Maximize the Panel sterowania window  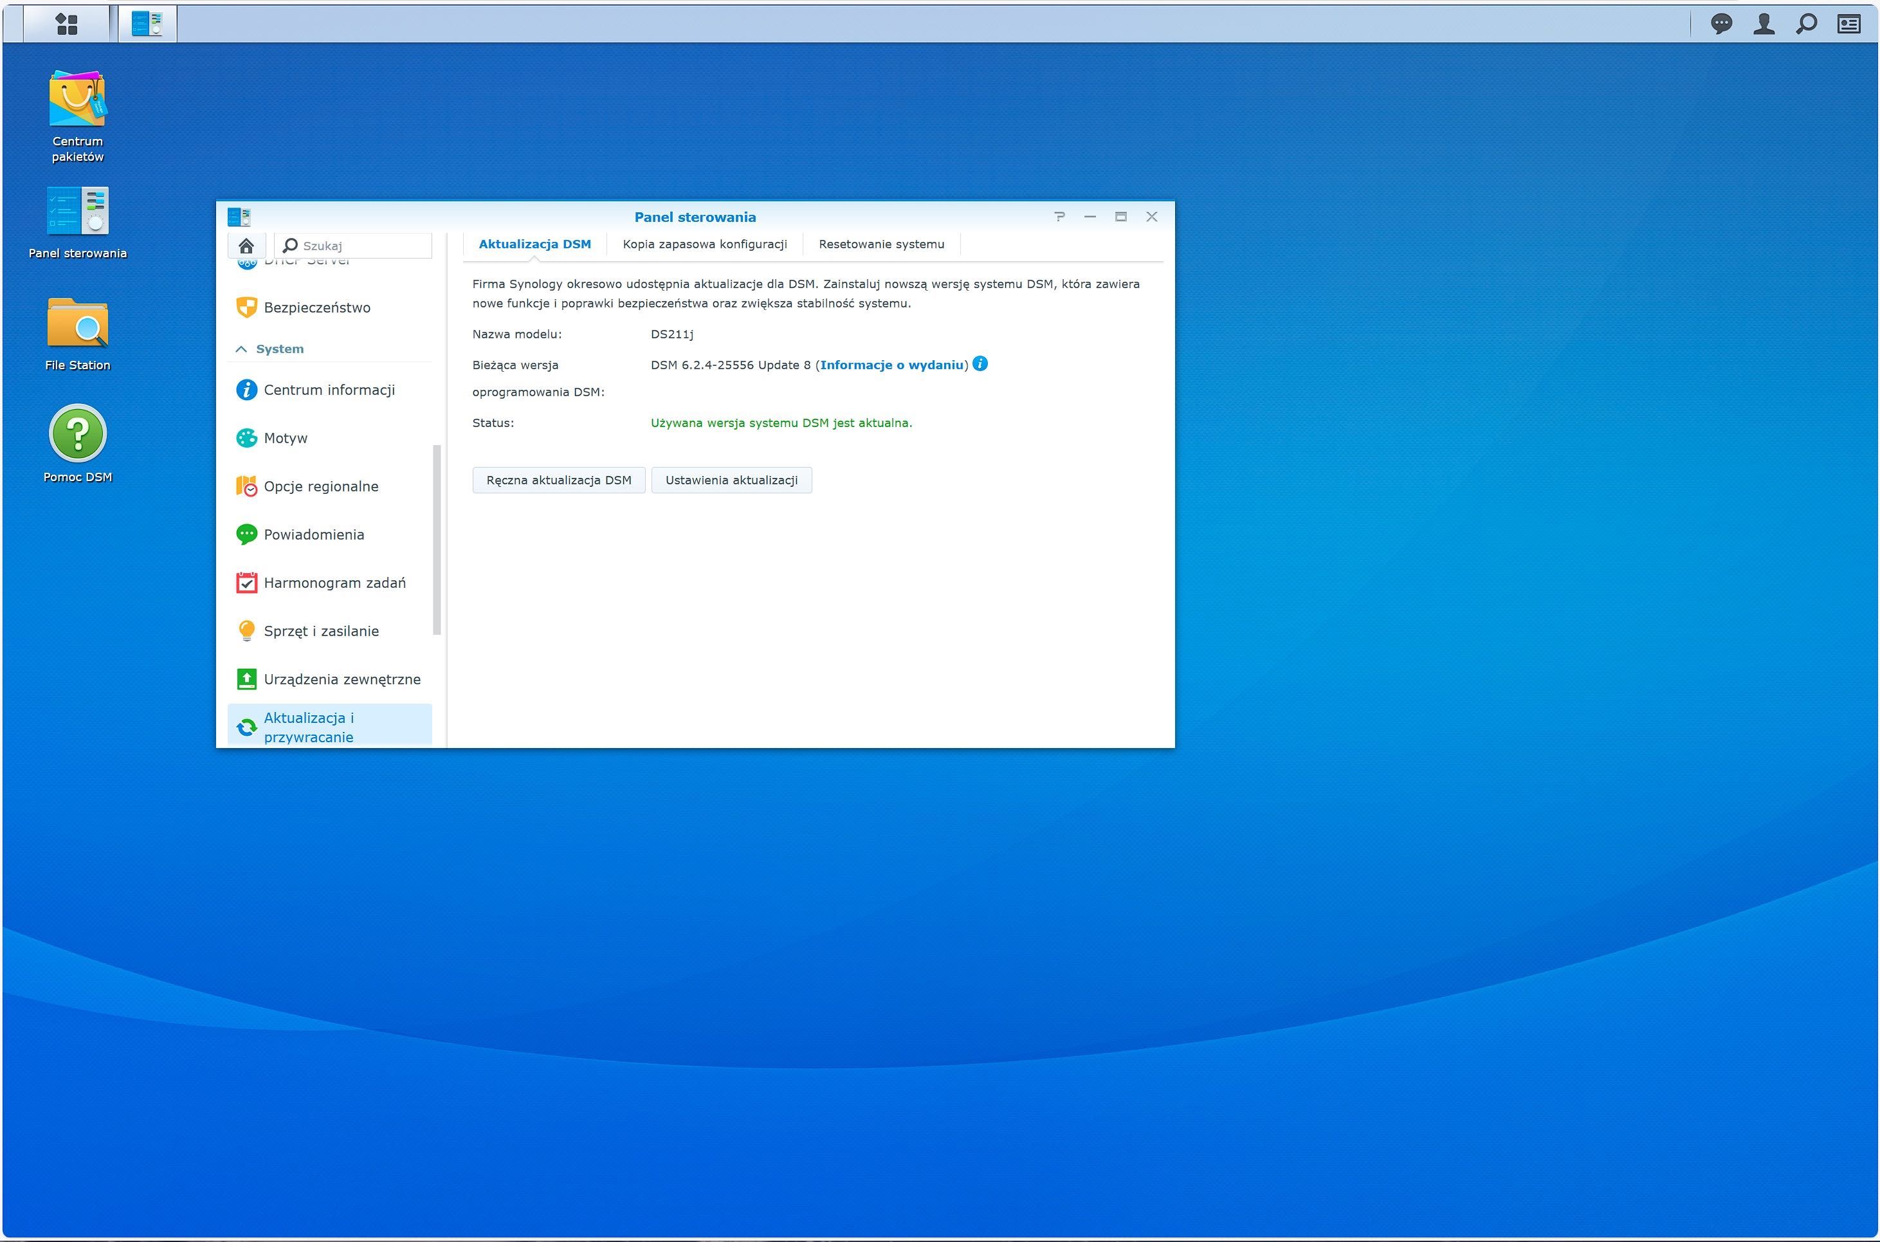click(x=1121, y=216)
